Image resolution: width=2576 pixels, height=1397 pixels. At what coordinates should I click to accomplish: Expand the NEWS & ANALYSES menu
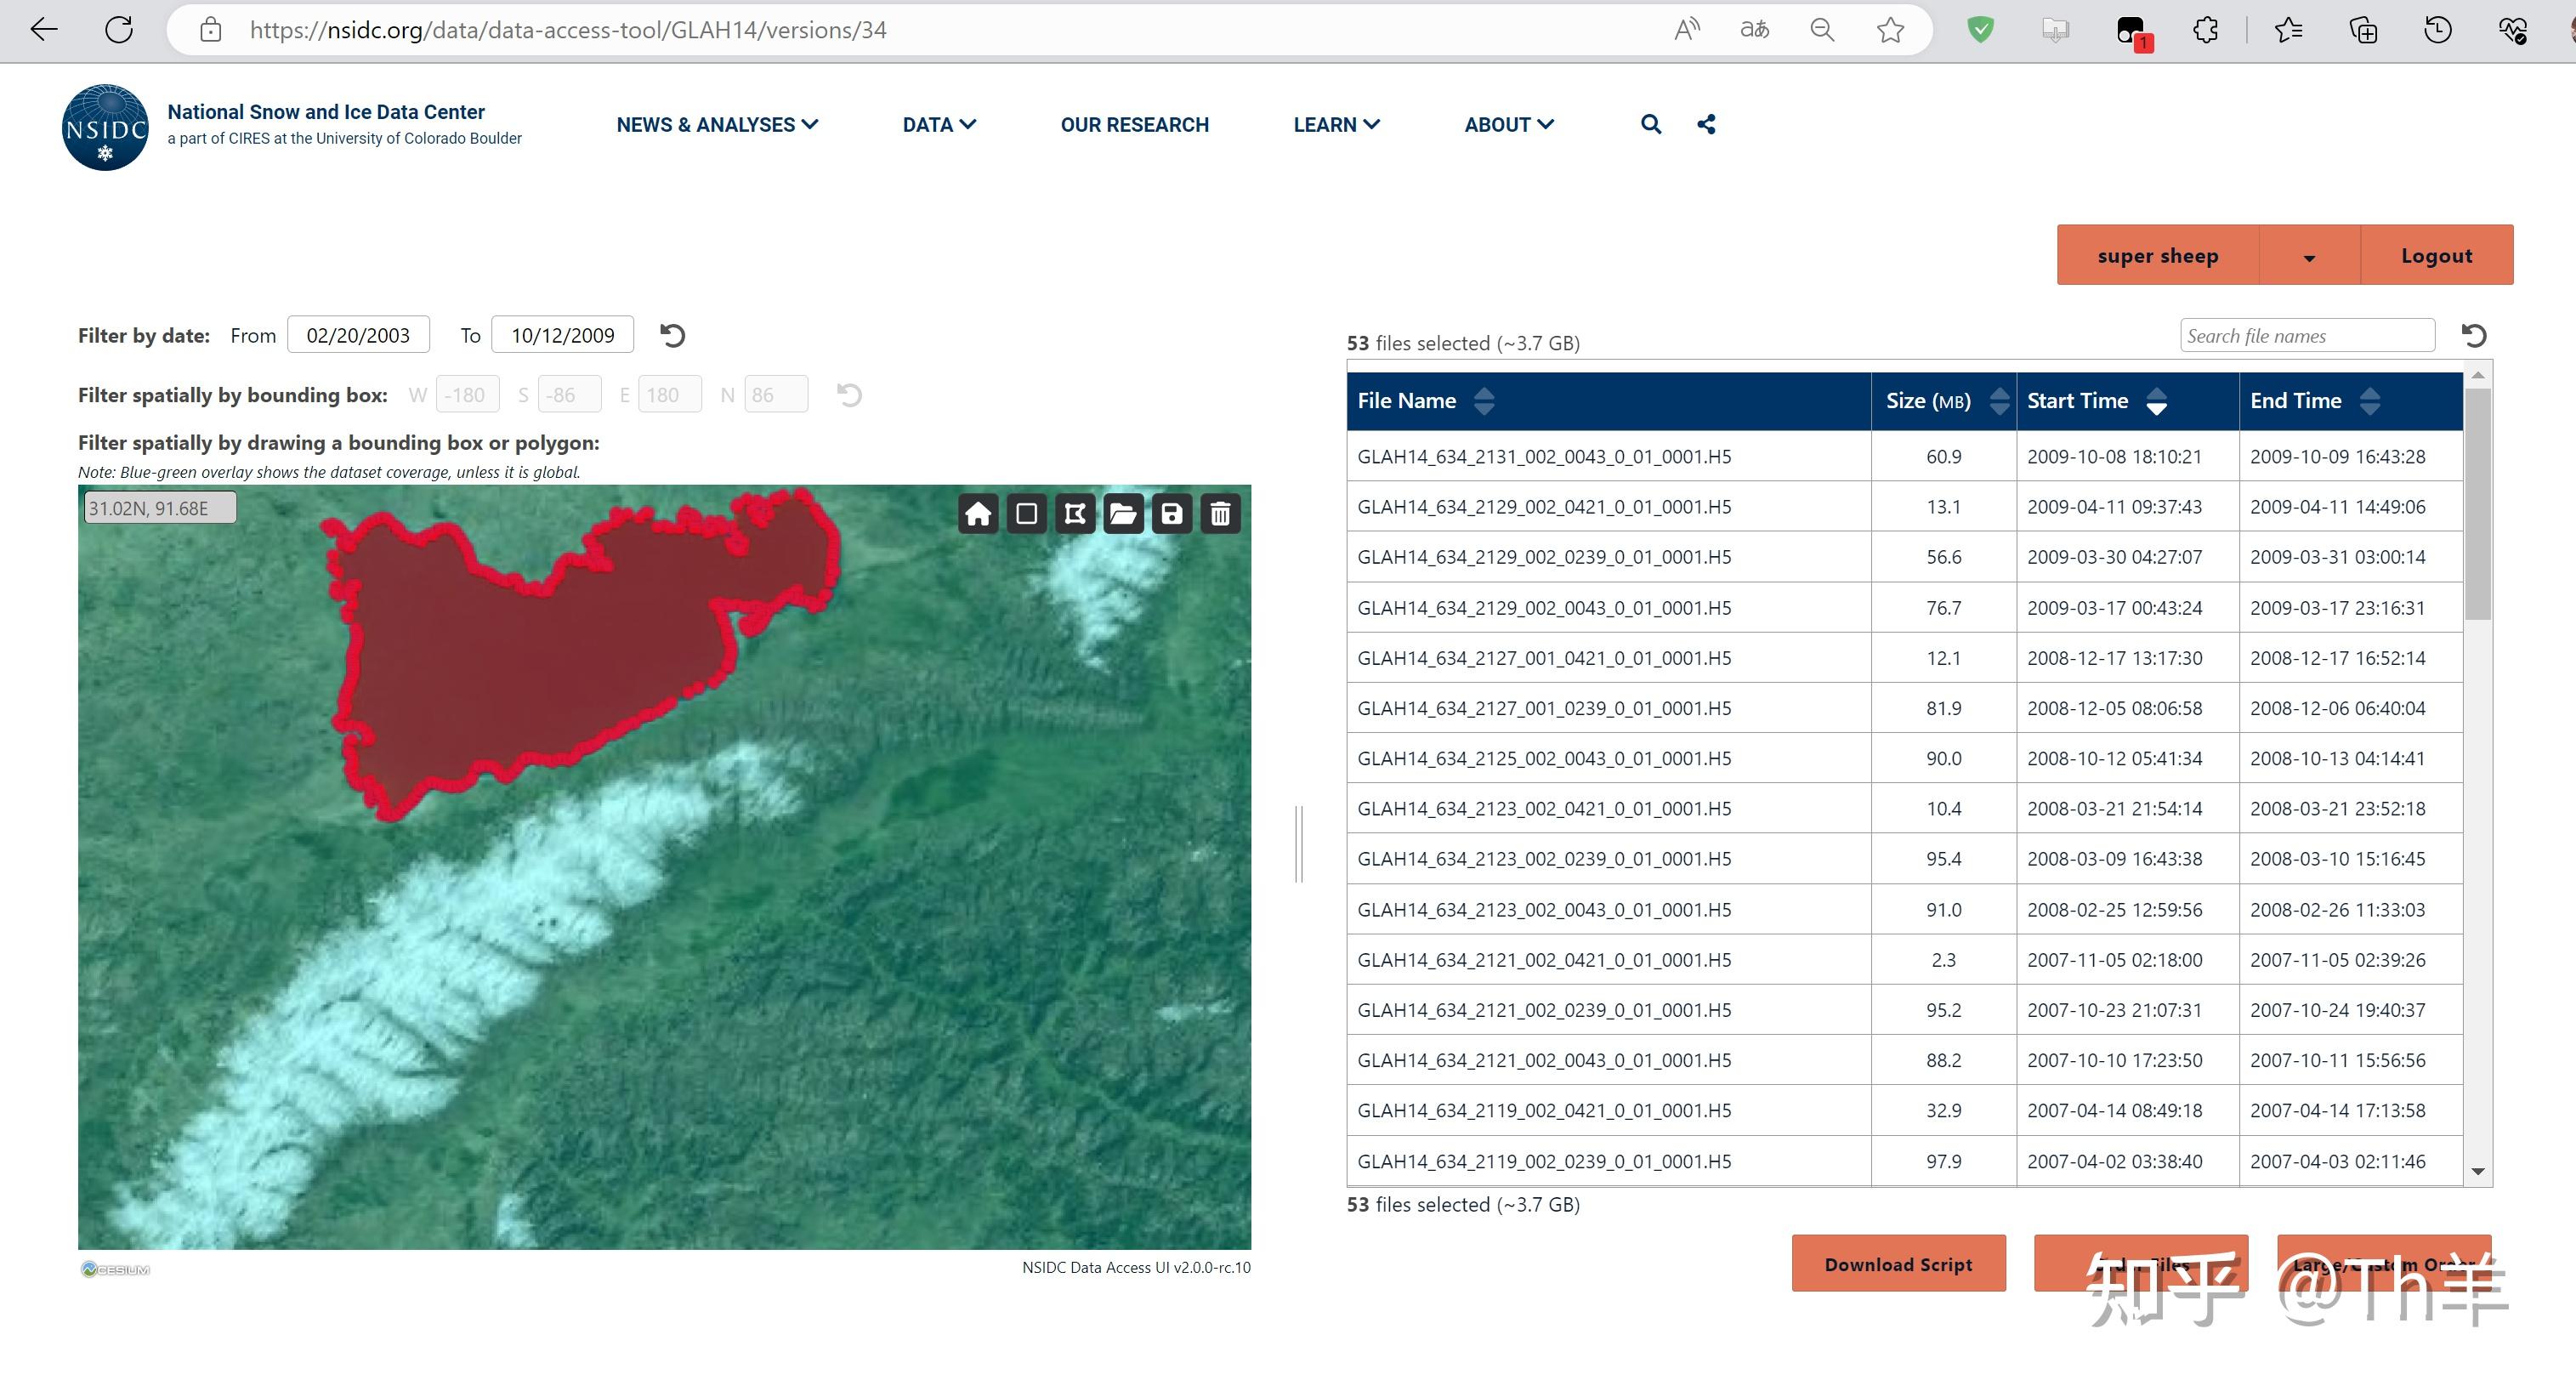[716, 125]
